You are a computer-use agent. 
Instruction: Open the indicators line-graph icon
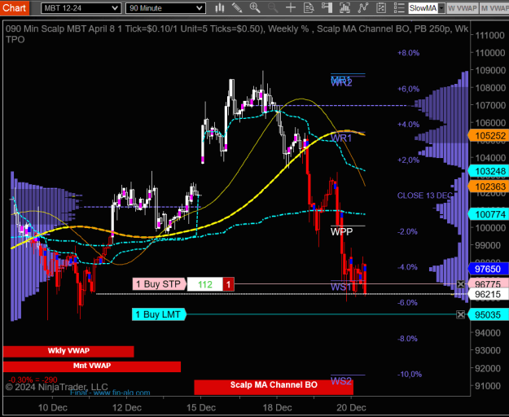point(363,8)
